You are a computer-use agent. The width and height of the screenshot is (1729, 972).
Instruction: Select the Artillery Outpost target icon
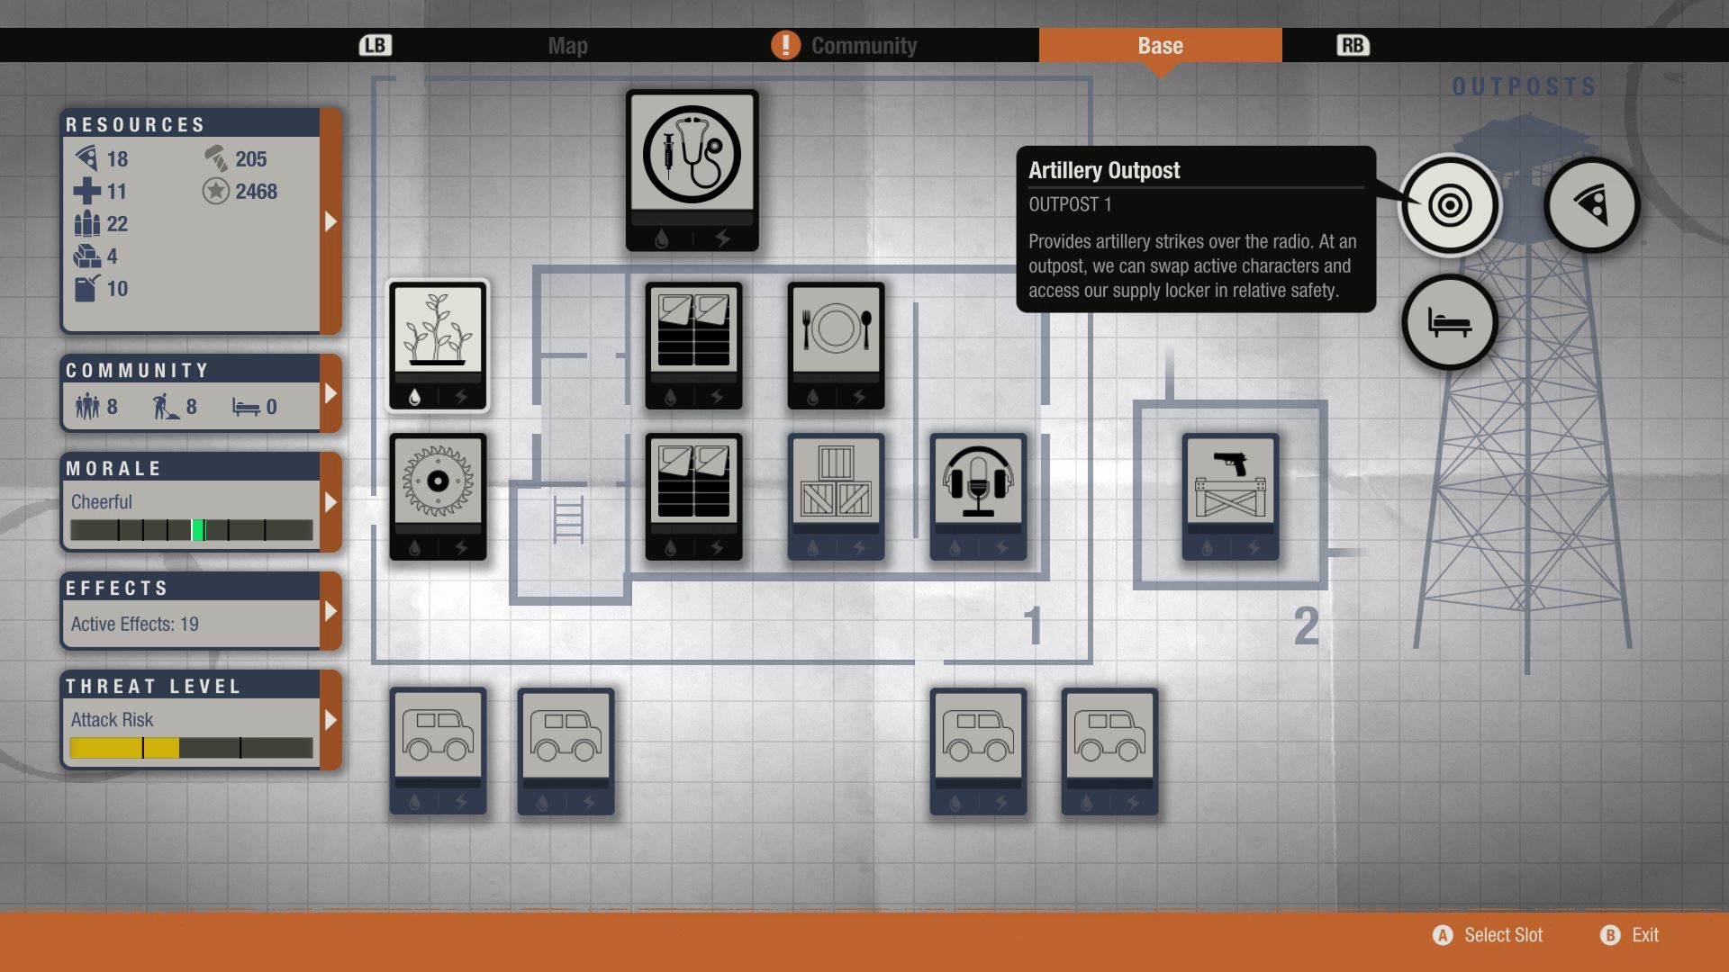[1449, 205]
